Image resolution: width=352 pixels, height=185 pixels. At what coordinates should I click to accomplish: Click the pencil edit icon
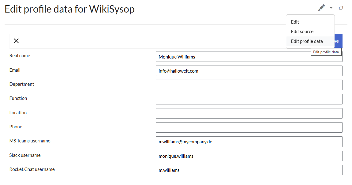tap(321, 8)
